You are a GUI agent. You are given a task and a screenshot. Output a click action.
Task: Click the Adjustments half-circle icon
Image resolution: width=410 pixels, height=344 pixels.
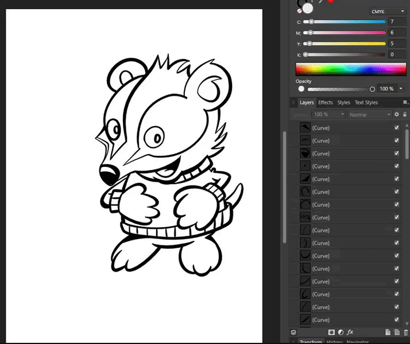(341, 333)
